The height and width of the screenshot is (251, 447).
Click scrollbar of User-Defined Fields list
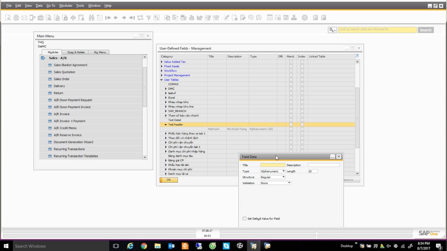tap(357, 117)
